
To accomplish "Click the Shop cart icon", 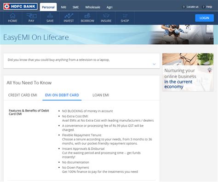I will pyautogui.click(x=125, y=16).
